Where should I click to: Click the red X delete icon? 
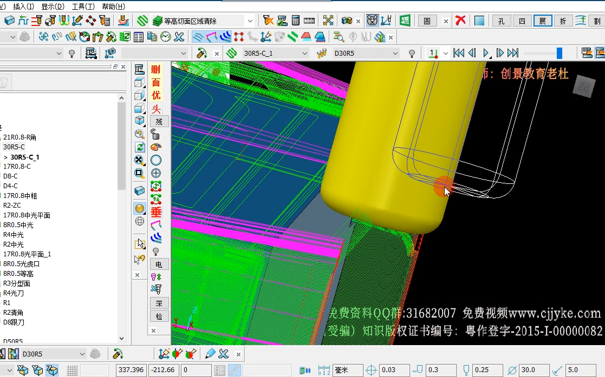460,21
